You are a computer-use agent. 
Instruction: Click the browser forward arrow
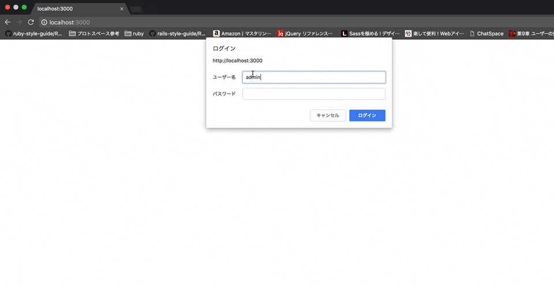19,22
